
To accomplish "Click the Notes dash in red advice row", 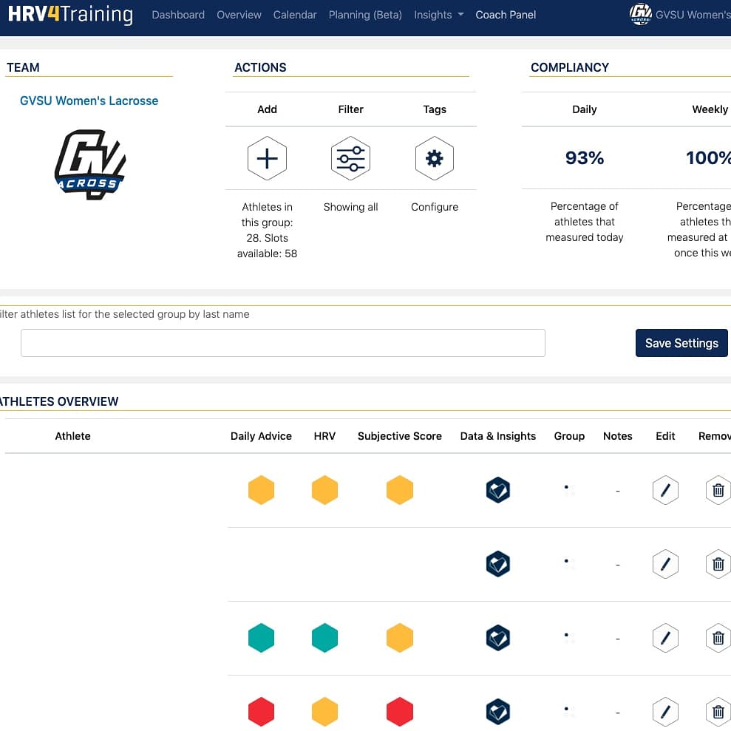I will (x=618, y=713).
